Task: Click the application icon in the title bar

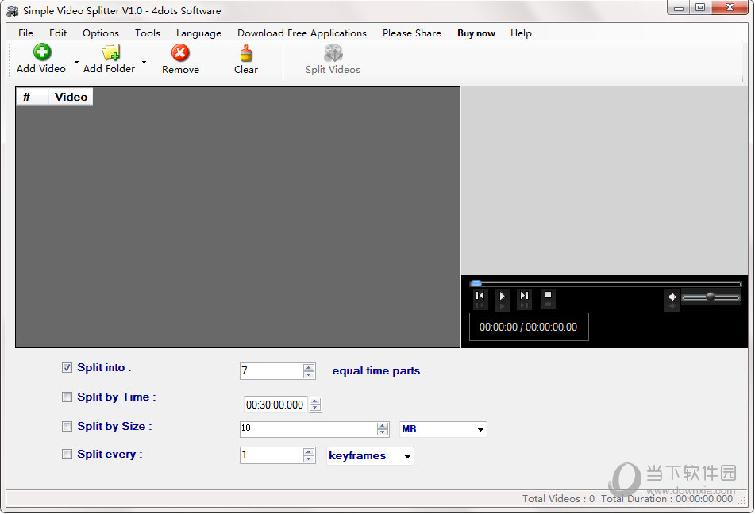Action: [x=12, y=11]
